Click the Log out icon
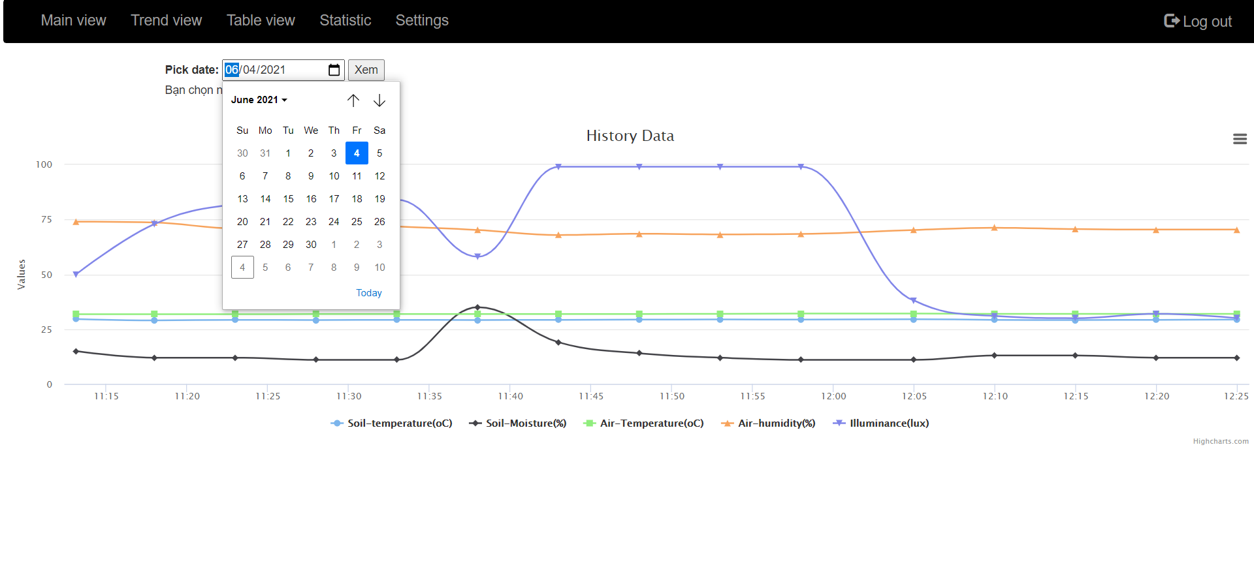Screen dimensions: 1254x584 click(1172, 21)
